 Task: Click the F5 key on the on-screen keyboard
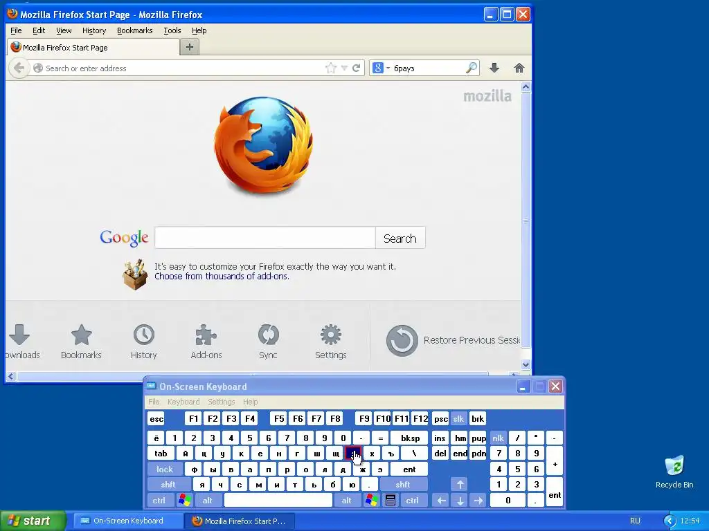(279, 418)
